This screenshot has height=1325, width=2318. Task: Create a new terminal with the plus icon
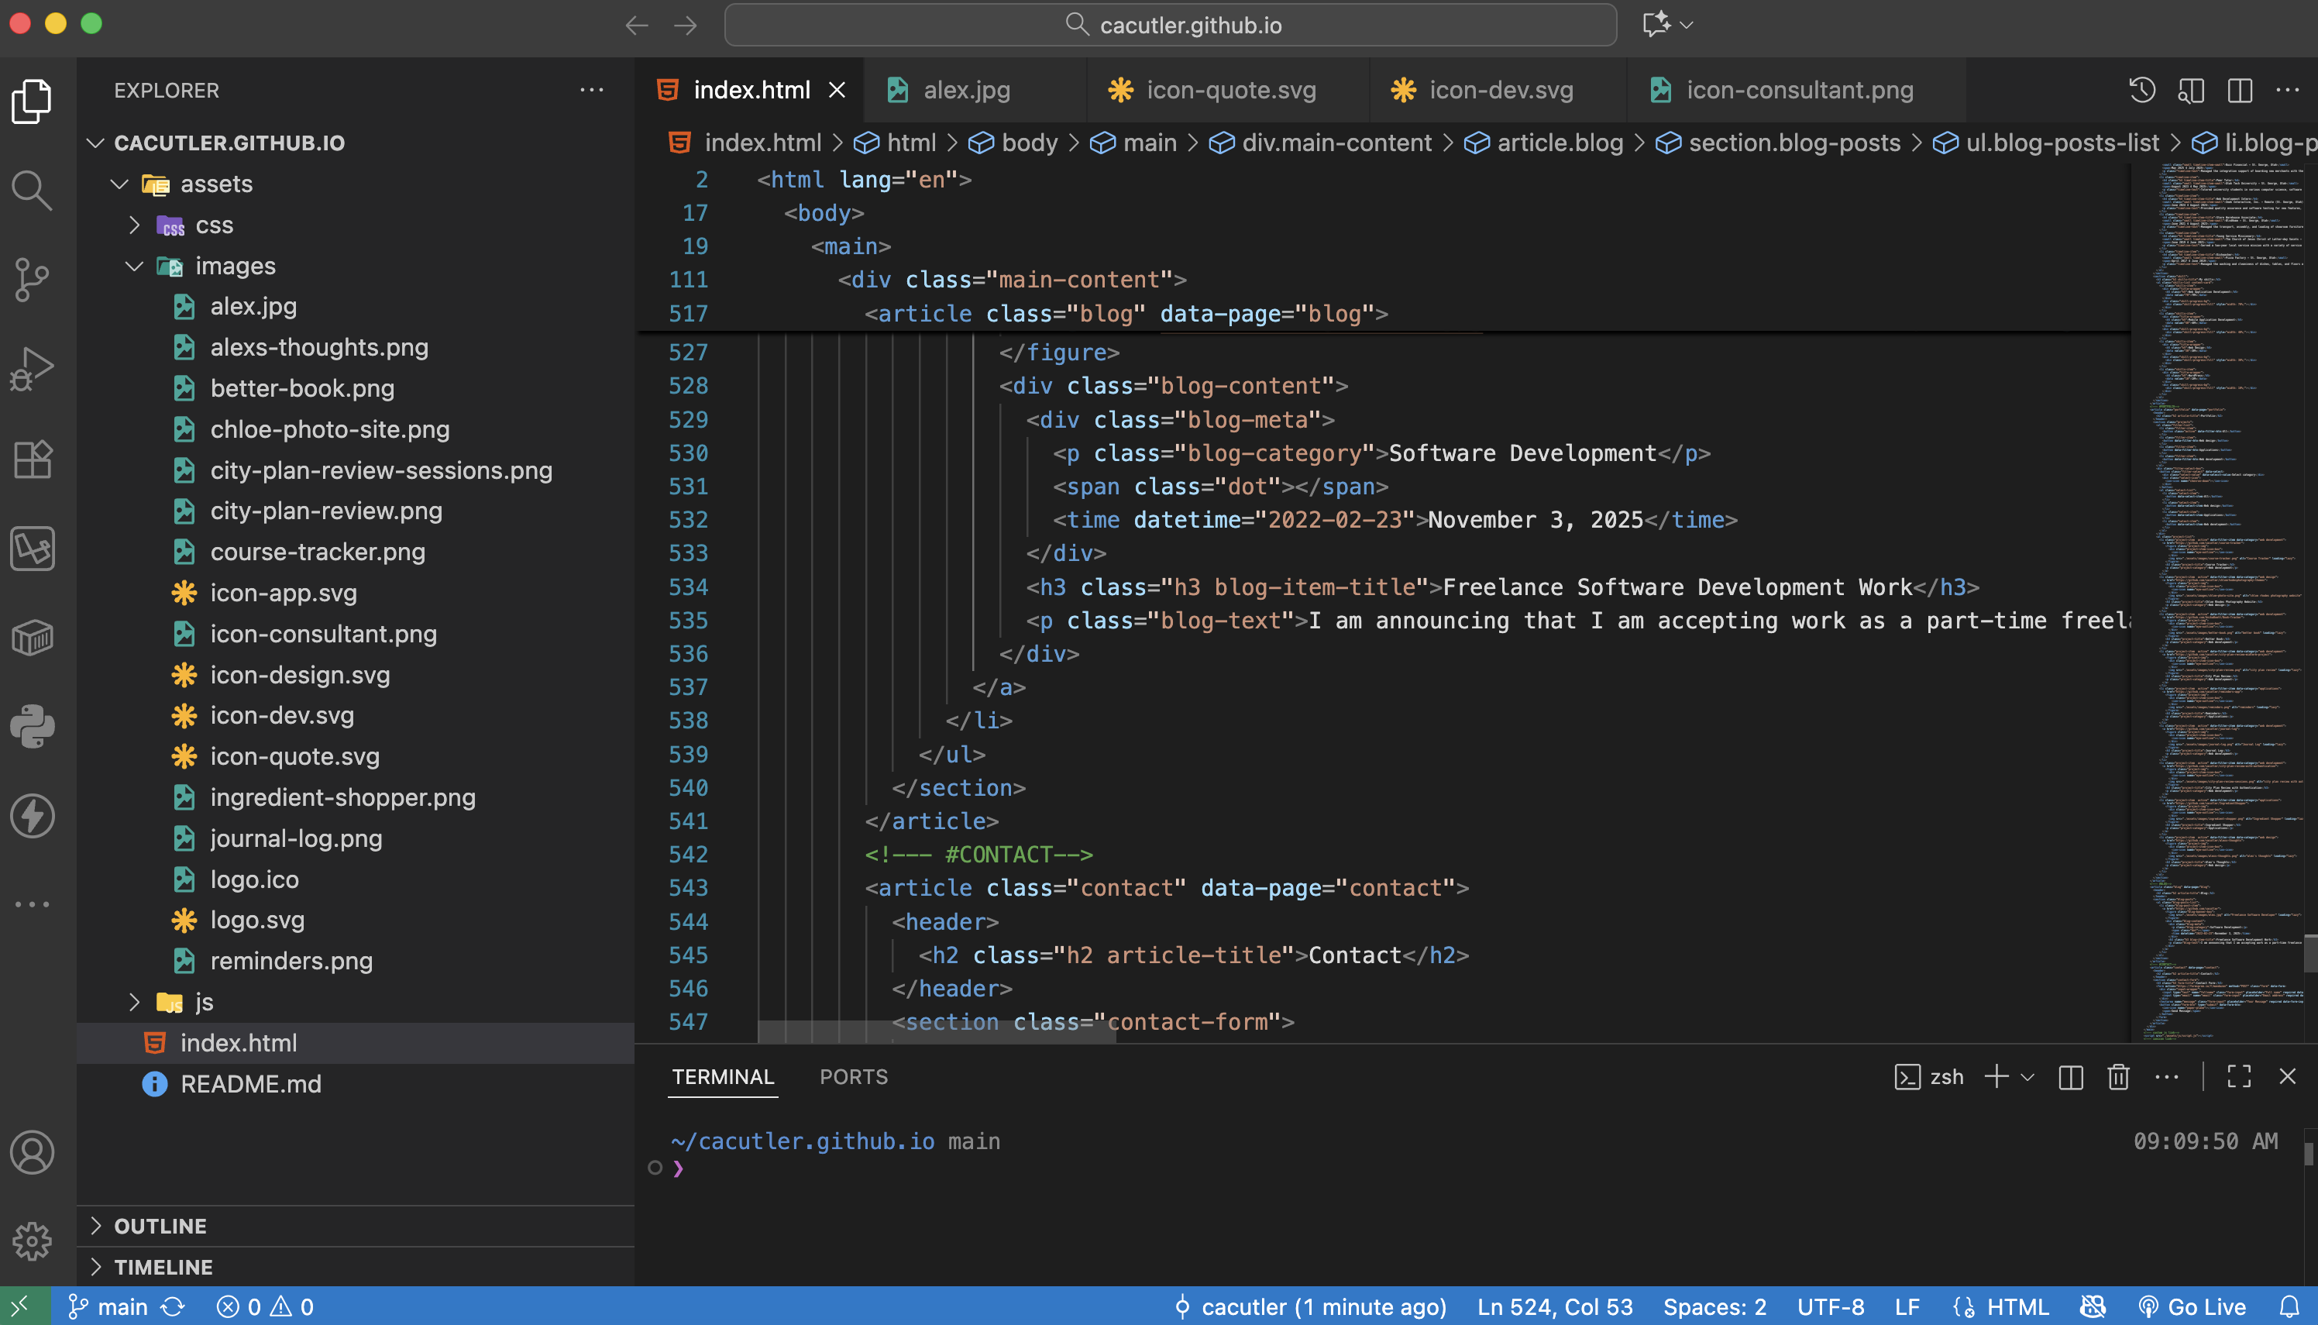coord(1995,1076)
